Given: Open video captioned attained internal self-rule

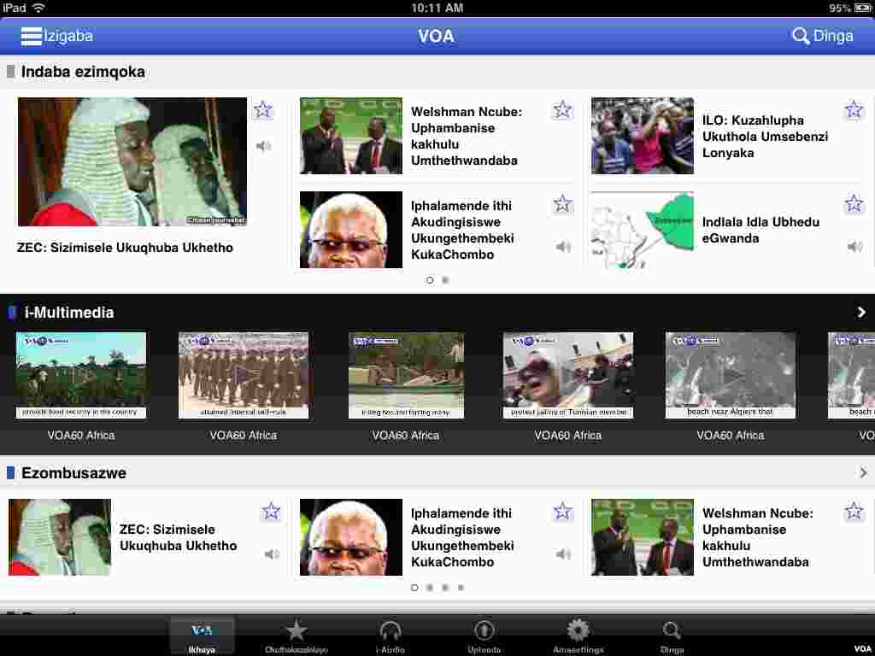Looking at the screenshot, I should (x=244, y=375).
